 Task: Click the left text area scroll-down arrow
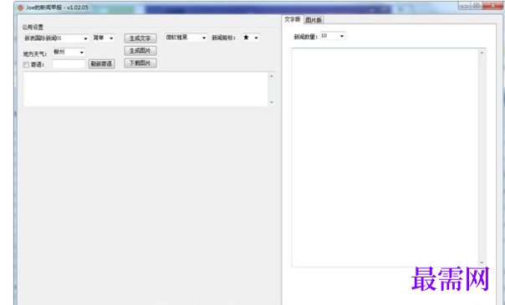coord(272,102)
